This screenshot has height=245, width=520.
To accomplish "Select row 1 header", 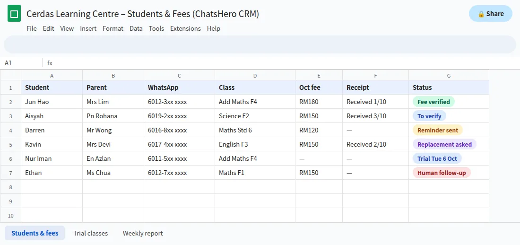I will (10, 87).
